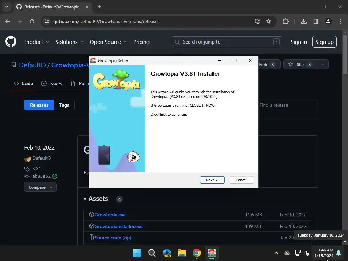This screenshot has height=261, width=348.
Task: Open tab search dropdown arrow
Action: [7, 7]
